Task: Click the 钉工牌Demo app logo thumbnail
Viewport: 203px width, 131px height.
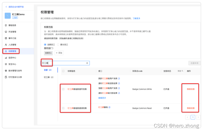Action: 8,16
